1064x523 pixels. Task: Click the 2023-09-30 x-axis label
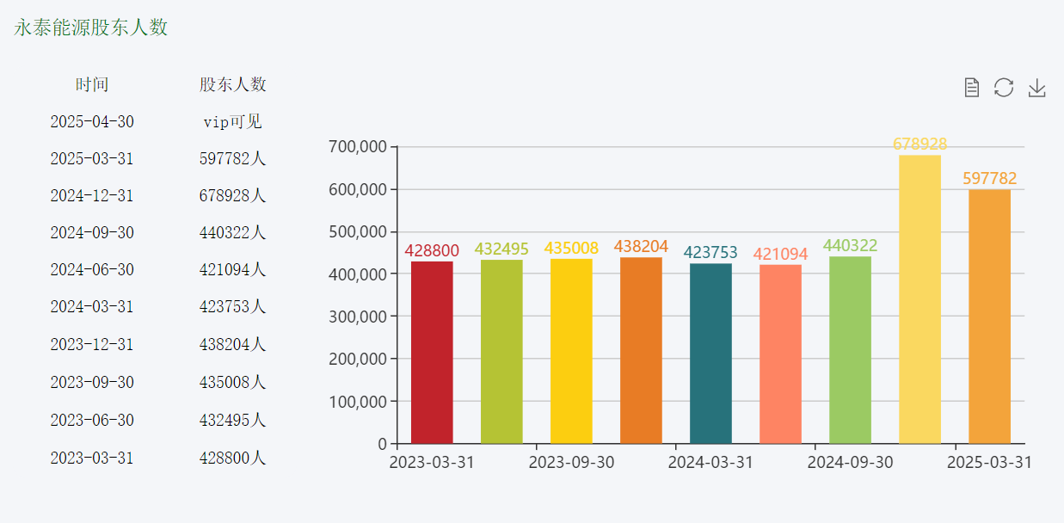coord(571,463)
